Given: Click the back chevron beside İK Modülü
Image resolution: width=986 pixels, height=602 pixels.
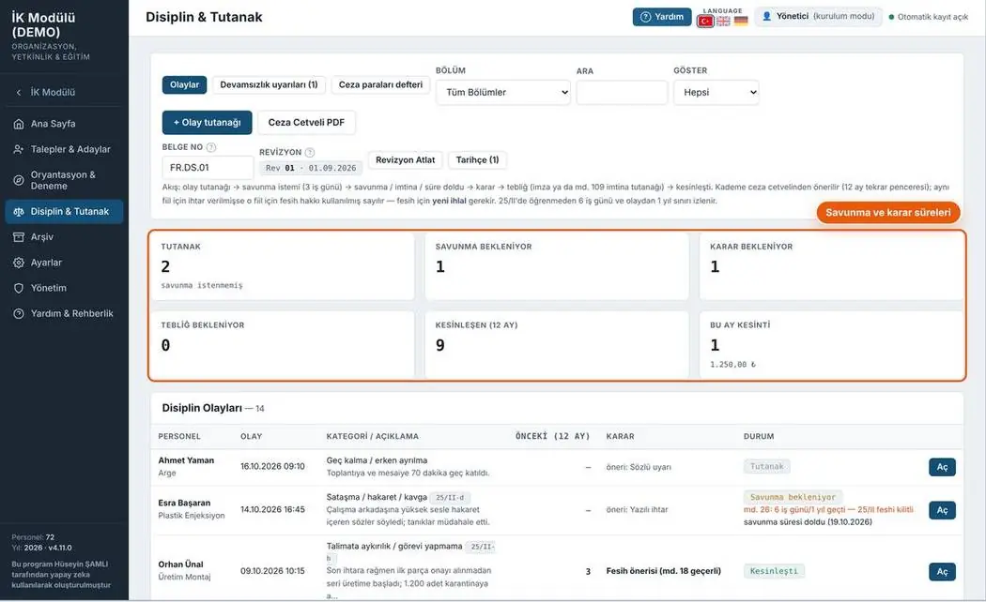Looking at the screenshot, I should pos(19,92).
